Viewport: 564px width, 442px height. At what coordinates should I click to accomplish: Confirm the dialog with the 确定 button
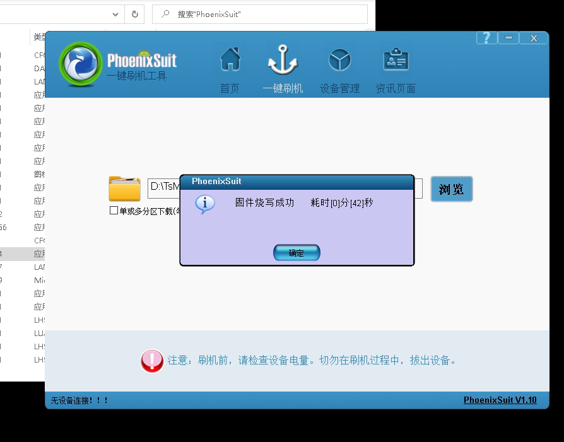(297, 253)
